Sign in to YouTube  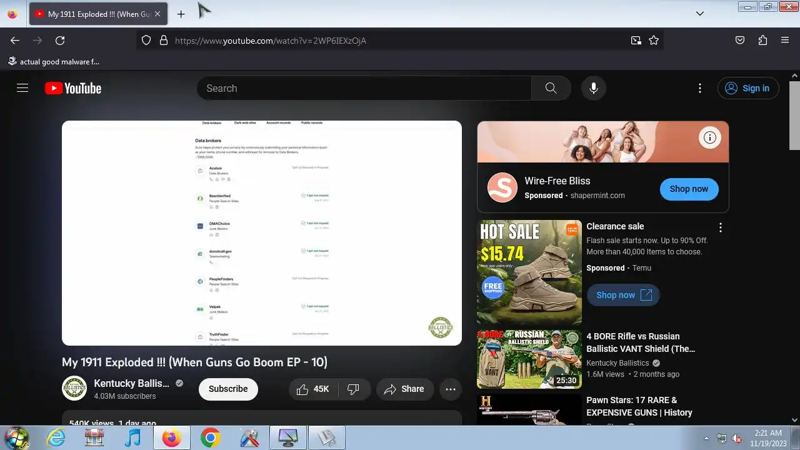pyautogui.click(x=748, y=88)
